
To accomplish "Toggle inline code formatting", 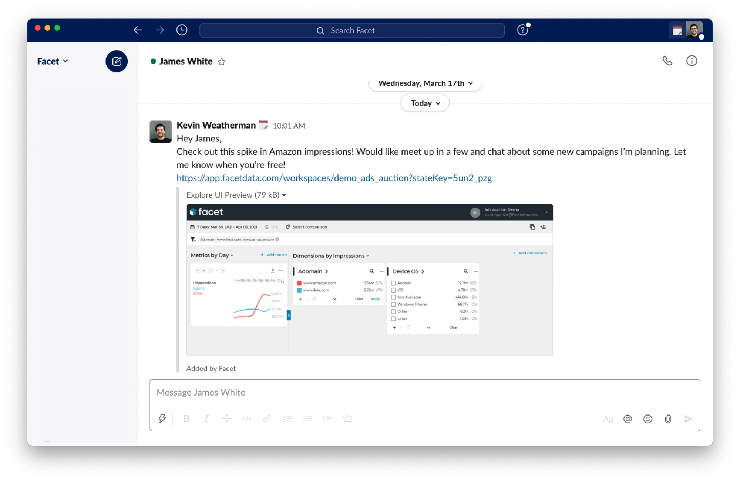I will point(247,418).
